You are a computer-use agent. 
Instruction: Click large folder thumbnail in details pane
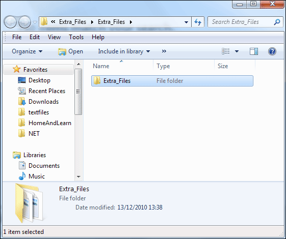pos(29,203)
